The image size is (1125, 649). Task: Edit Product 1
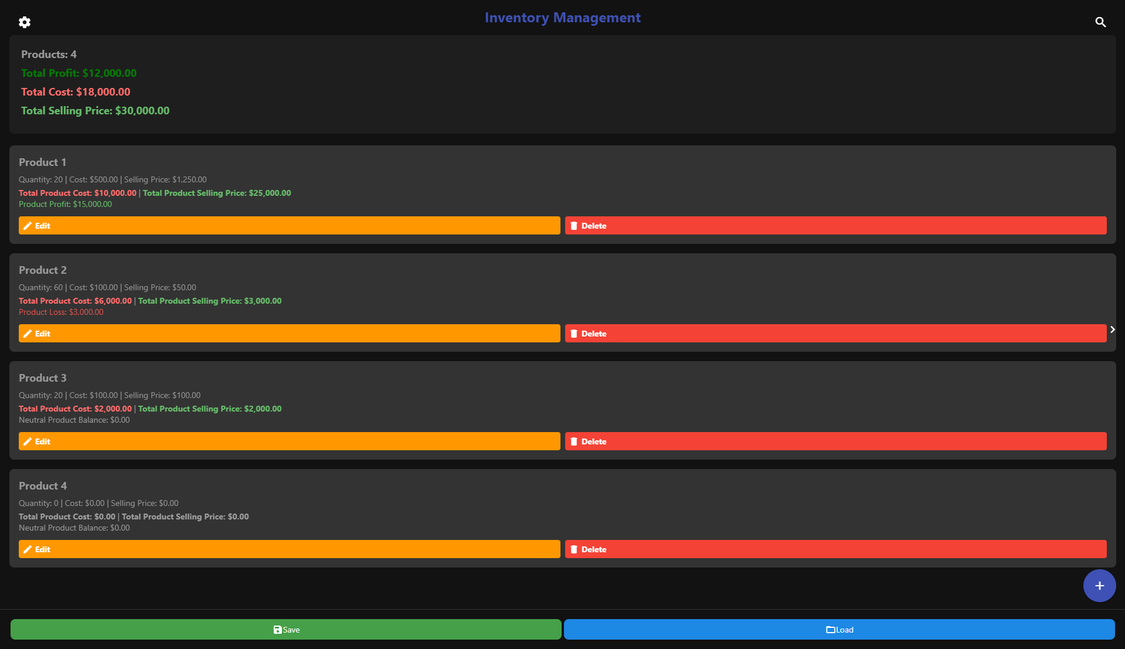point(290,226)
